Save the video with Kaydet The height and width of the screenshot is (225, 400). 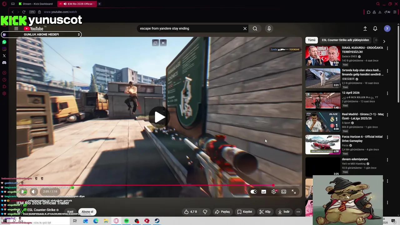pyautogui.click(x=245, y=212)
